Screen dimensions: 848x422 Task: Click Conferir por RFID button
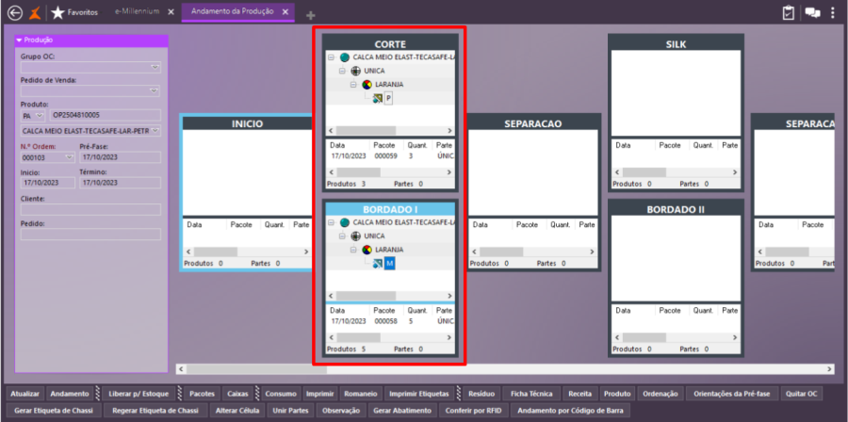474,411
